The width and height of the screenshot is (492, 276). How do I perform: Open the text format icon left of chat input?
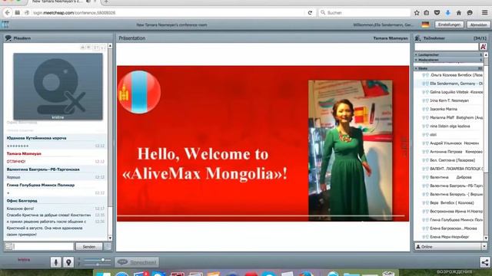pos(8,247)
